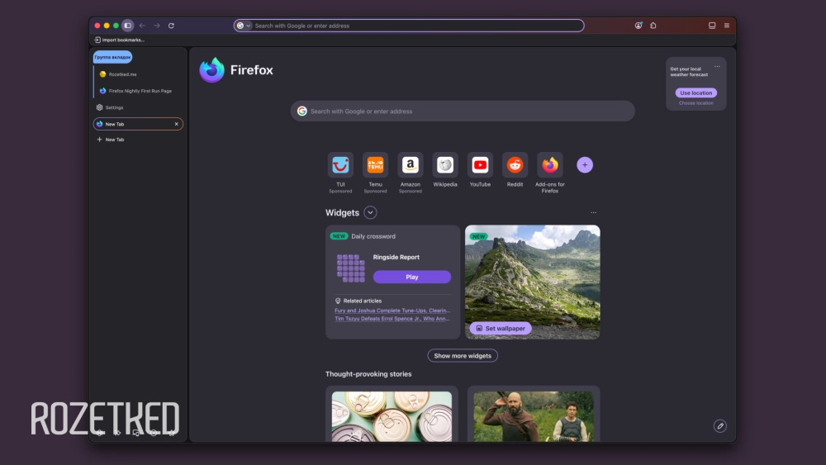The width and height of the screenshot is (826, 465).
Task: Click Use location weather button
Action: 695,93
